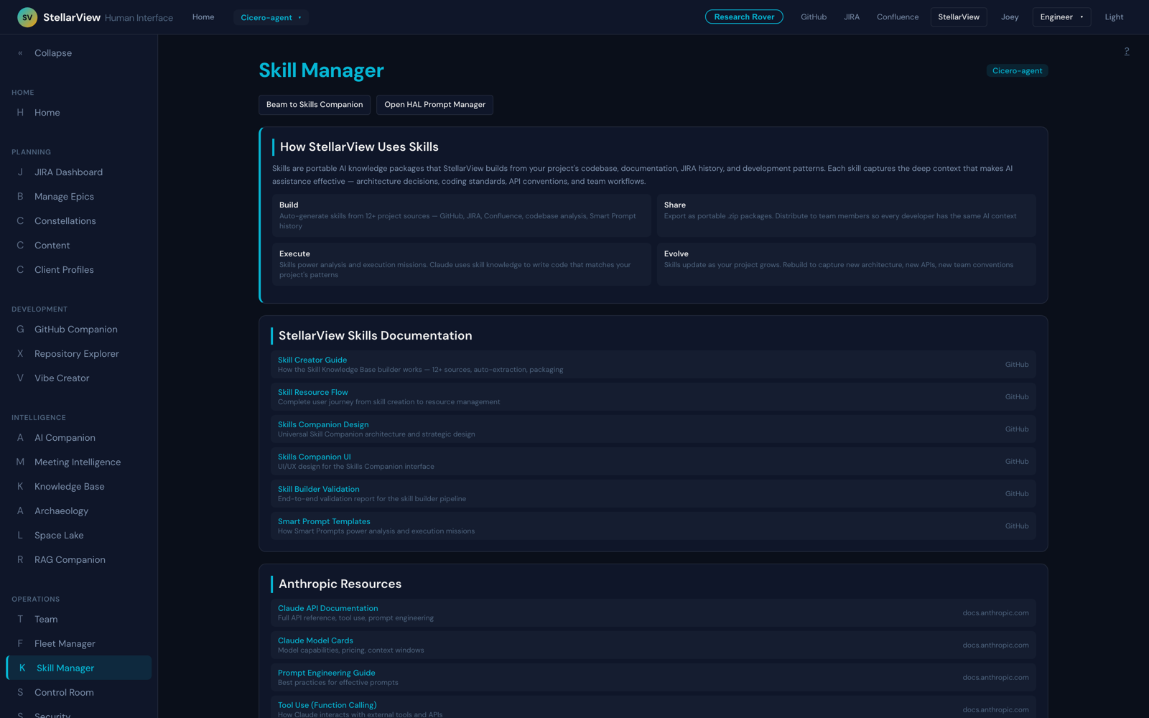Click the Execute card
This screenshot has height=718, width=1149.
click(x=462, y=264)
